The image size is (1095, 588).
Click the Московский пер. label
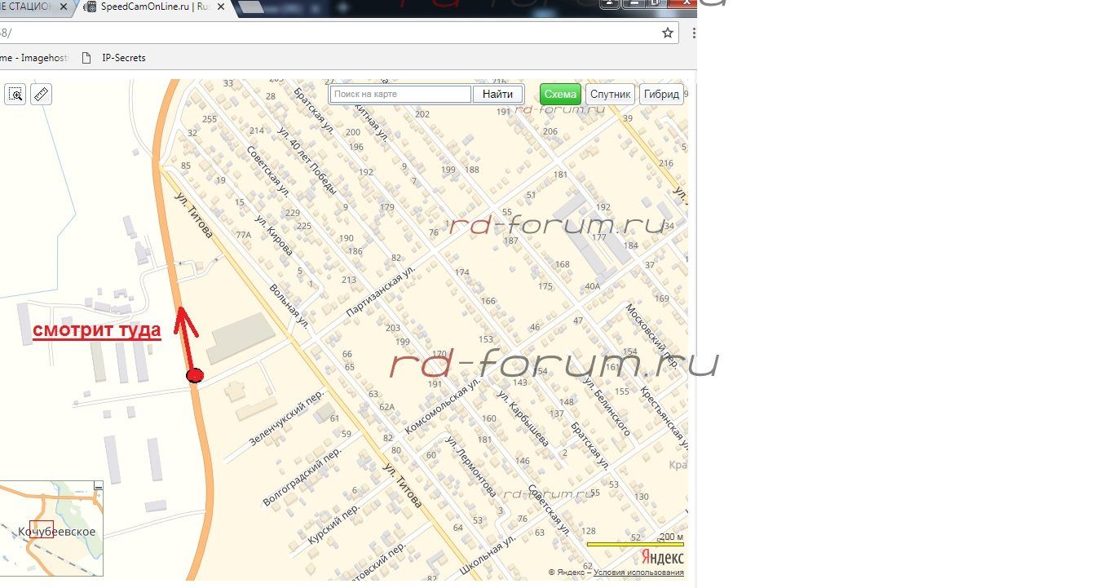tap(652, 336)
